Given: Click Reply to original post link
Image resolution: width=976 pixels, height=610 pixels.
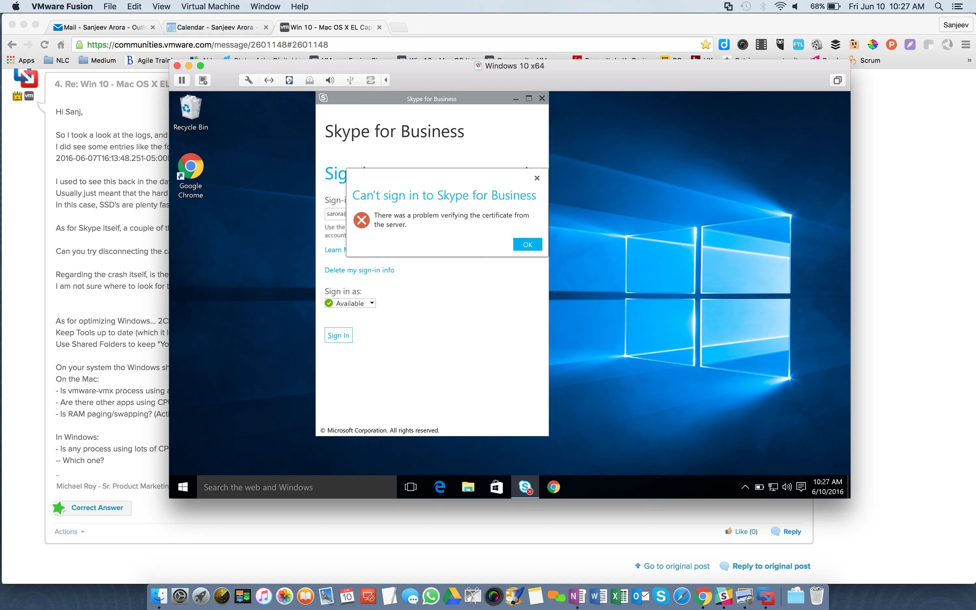Looking at the screenshot, I should 765,566.
